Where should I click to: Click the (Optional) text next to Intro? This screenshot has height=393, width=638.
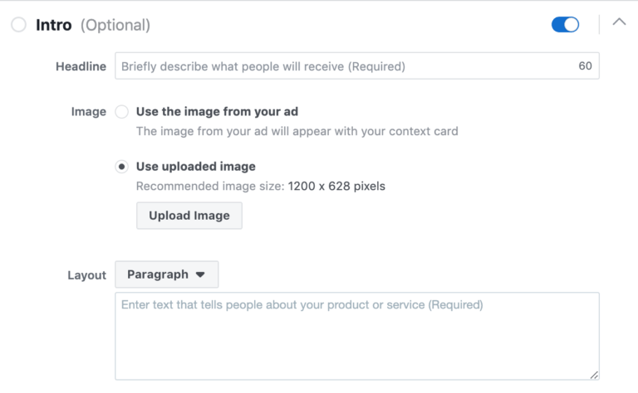(115, 25)
